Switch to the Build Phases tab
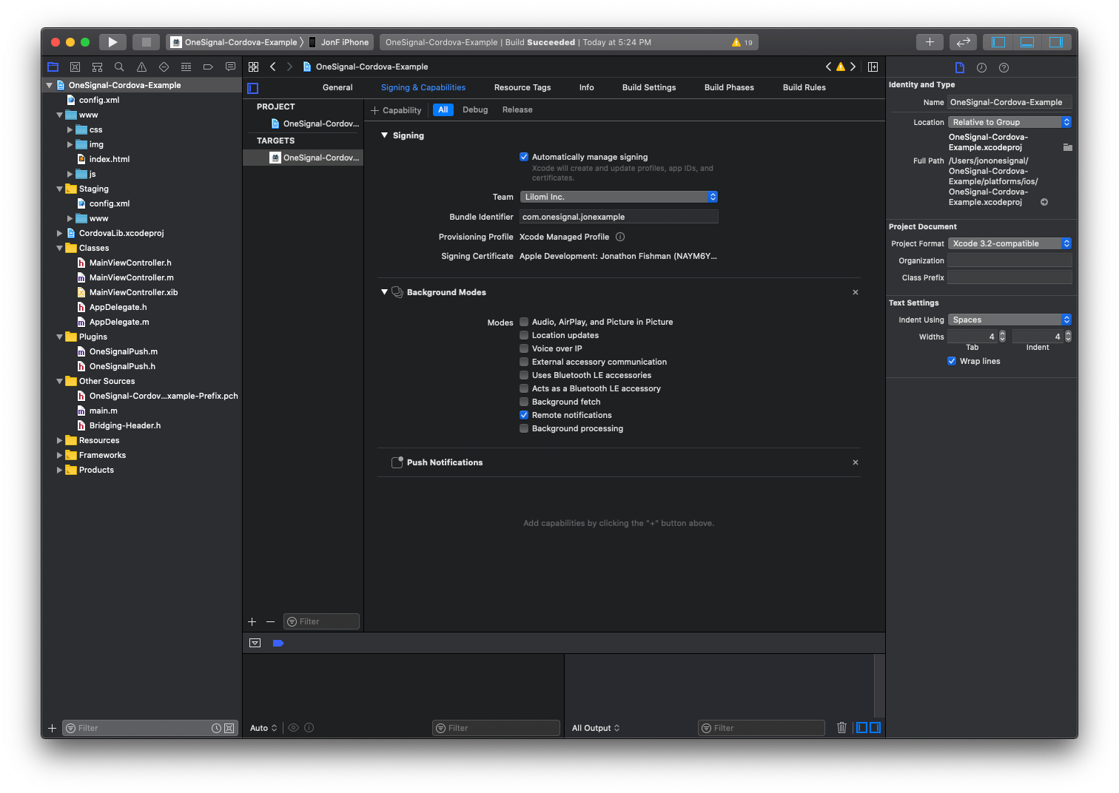The width and height of the screenshot is (1119, 793). [x=729, y=87]
